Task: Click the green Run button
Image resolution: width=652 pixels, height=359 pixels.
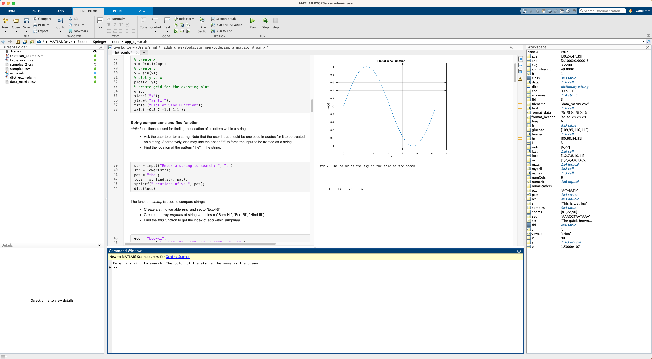Action: 252,21
